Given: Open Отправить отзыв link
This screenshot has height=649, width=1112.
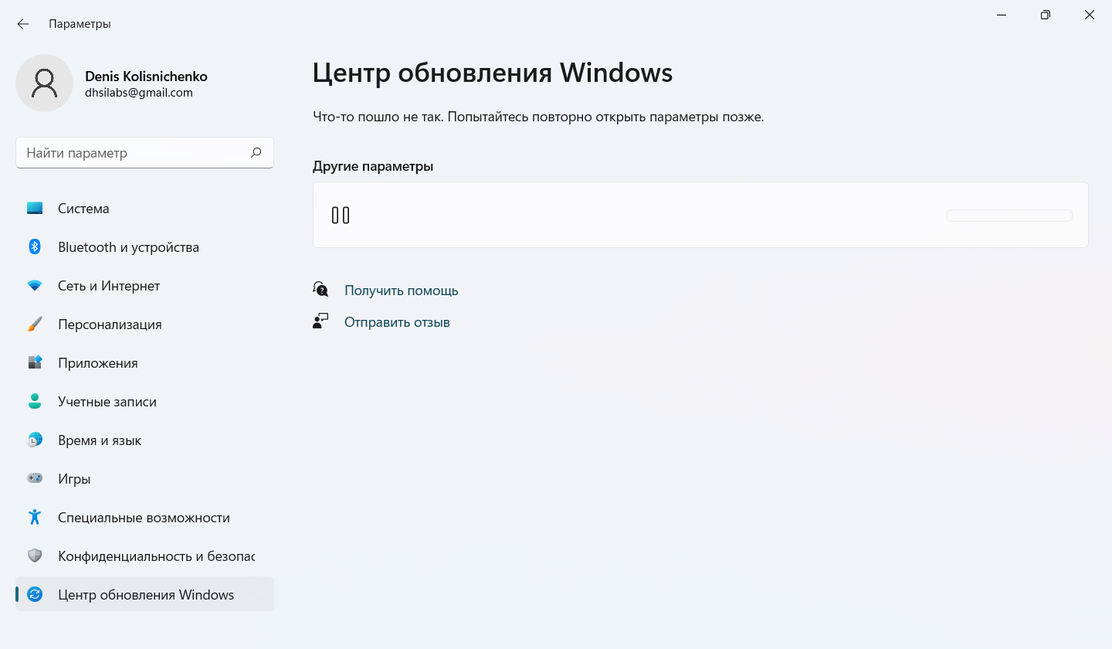Looking at the screenshot, I should click(397, 322).
